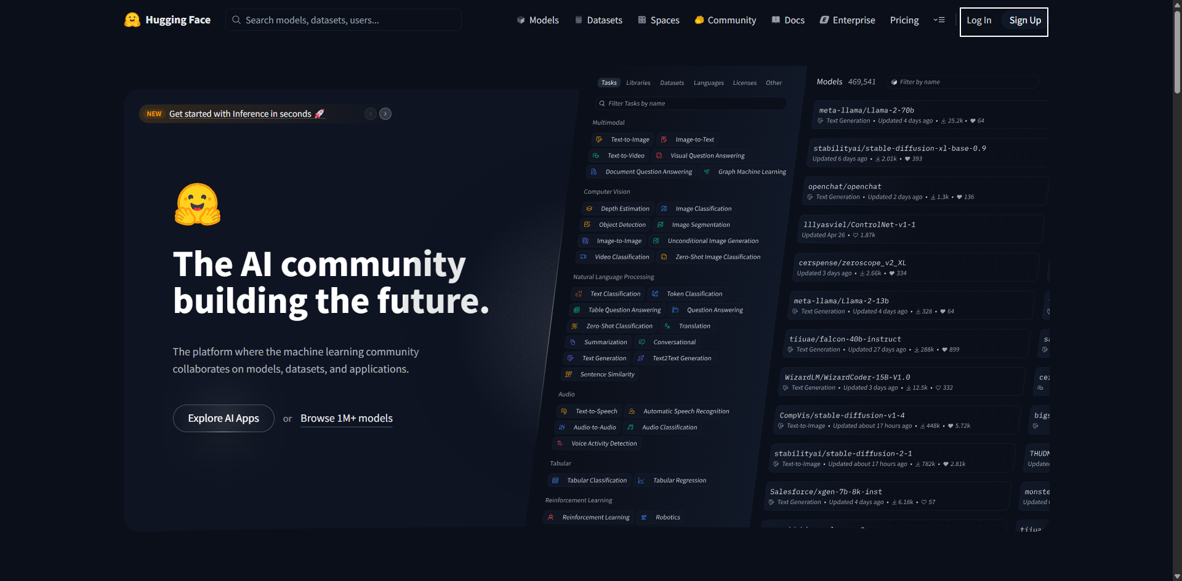The image size is (1182, 581).
Task: Open the tiiuae/falcon-40b-instruct model card
Action: click(x=907, y=344)
